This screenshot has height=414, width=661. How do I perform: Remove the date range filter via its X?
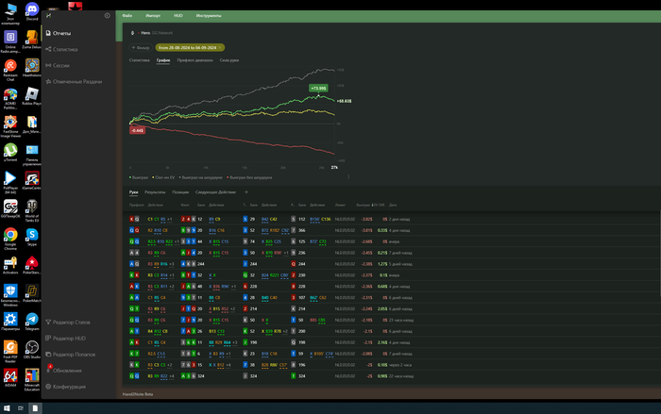coord(220,47)
